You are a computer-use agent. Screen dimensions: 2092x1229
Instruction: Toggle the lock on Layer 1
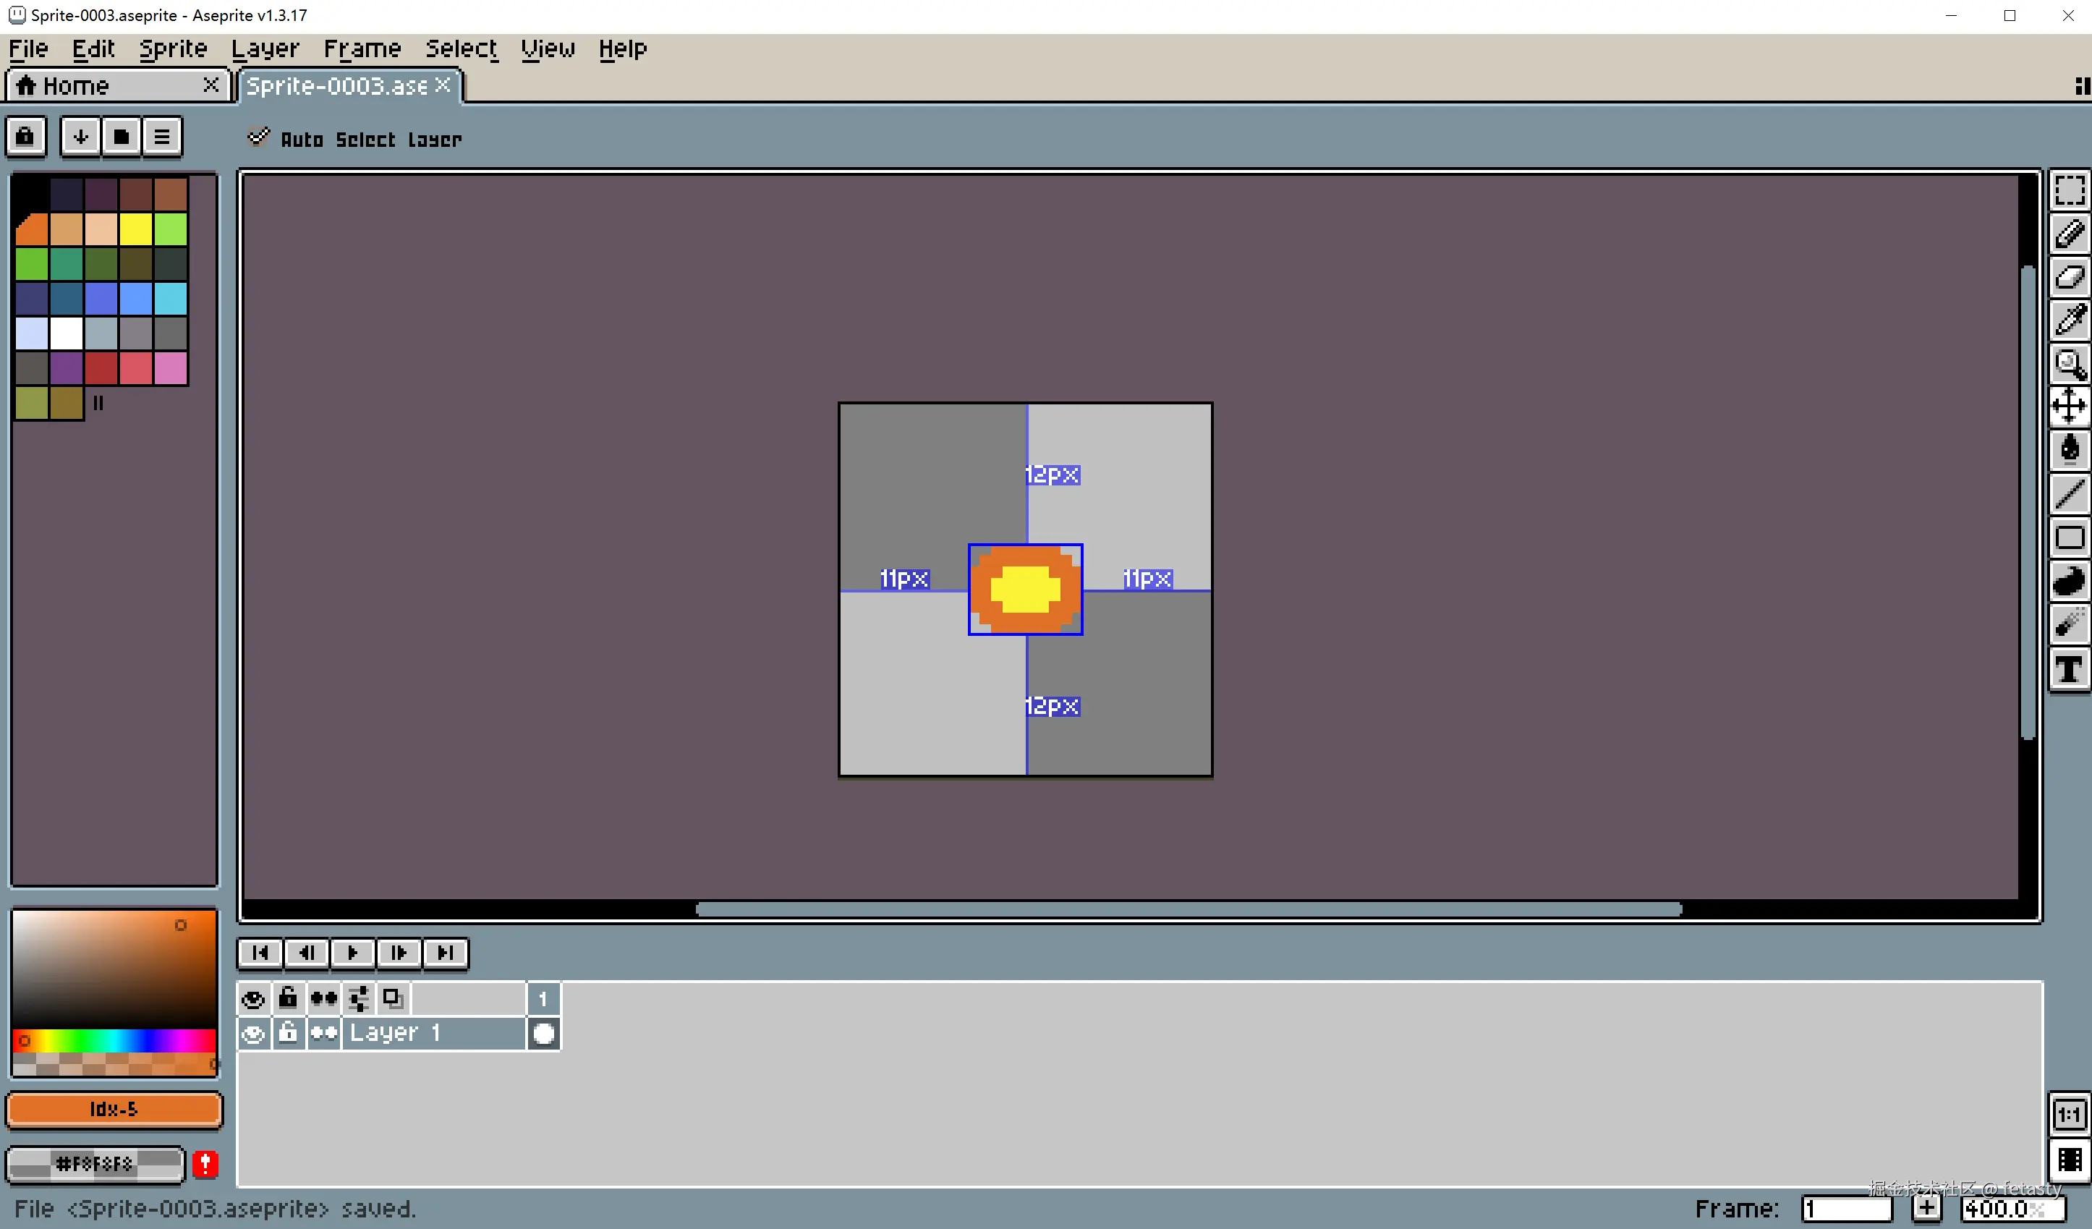click(288, 1033)
